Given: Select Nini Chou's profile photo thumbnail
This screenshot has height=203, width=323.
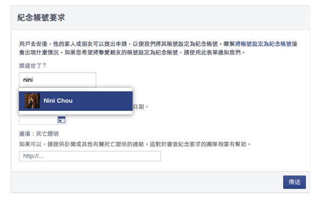Looking at the screenshot, I should click(x=32, y=101).
